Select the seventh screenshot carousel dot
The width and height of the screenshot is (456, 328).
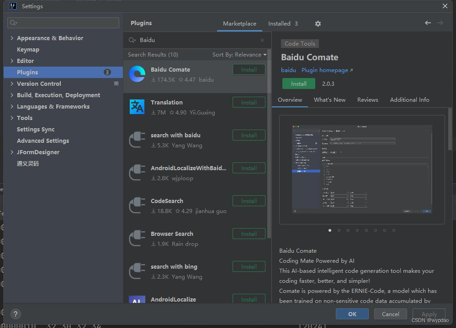click(x=384, y=230)
